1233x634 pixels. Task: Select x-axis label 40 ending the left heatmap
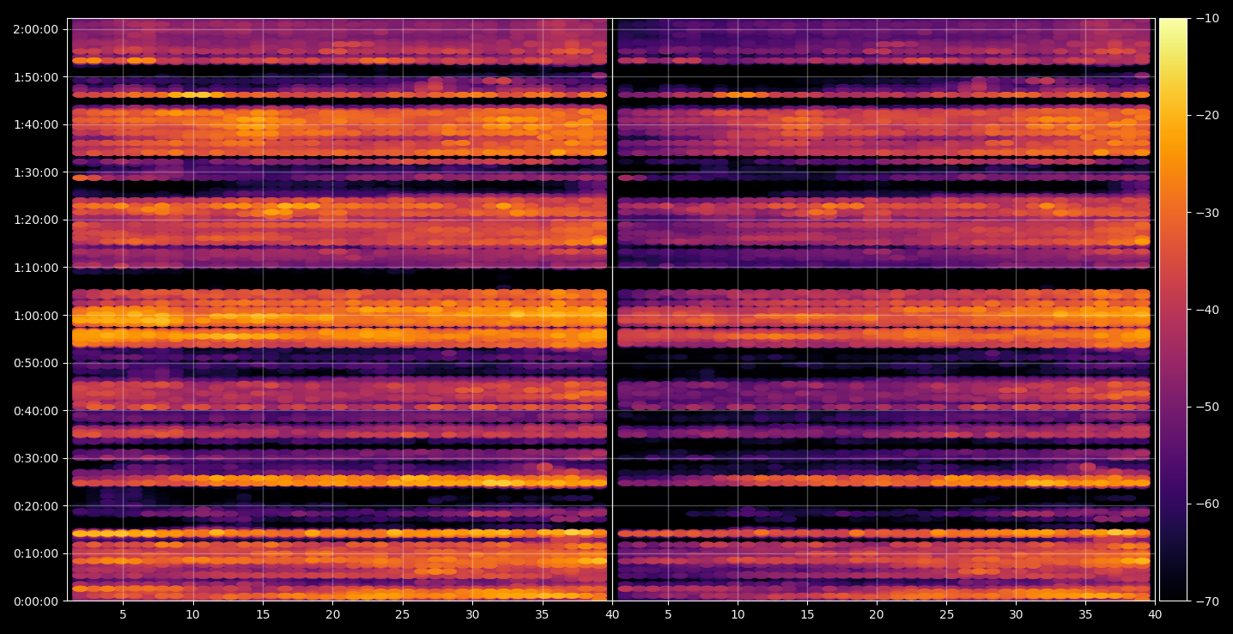(x=612, y=614)
